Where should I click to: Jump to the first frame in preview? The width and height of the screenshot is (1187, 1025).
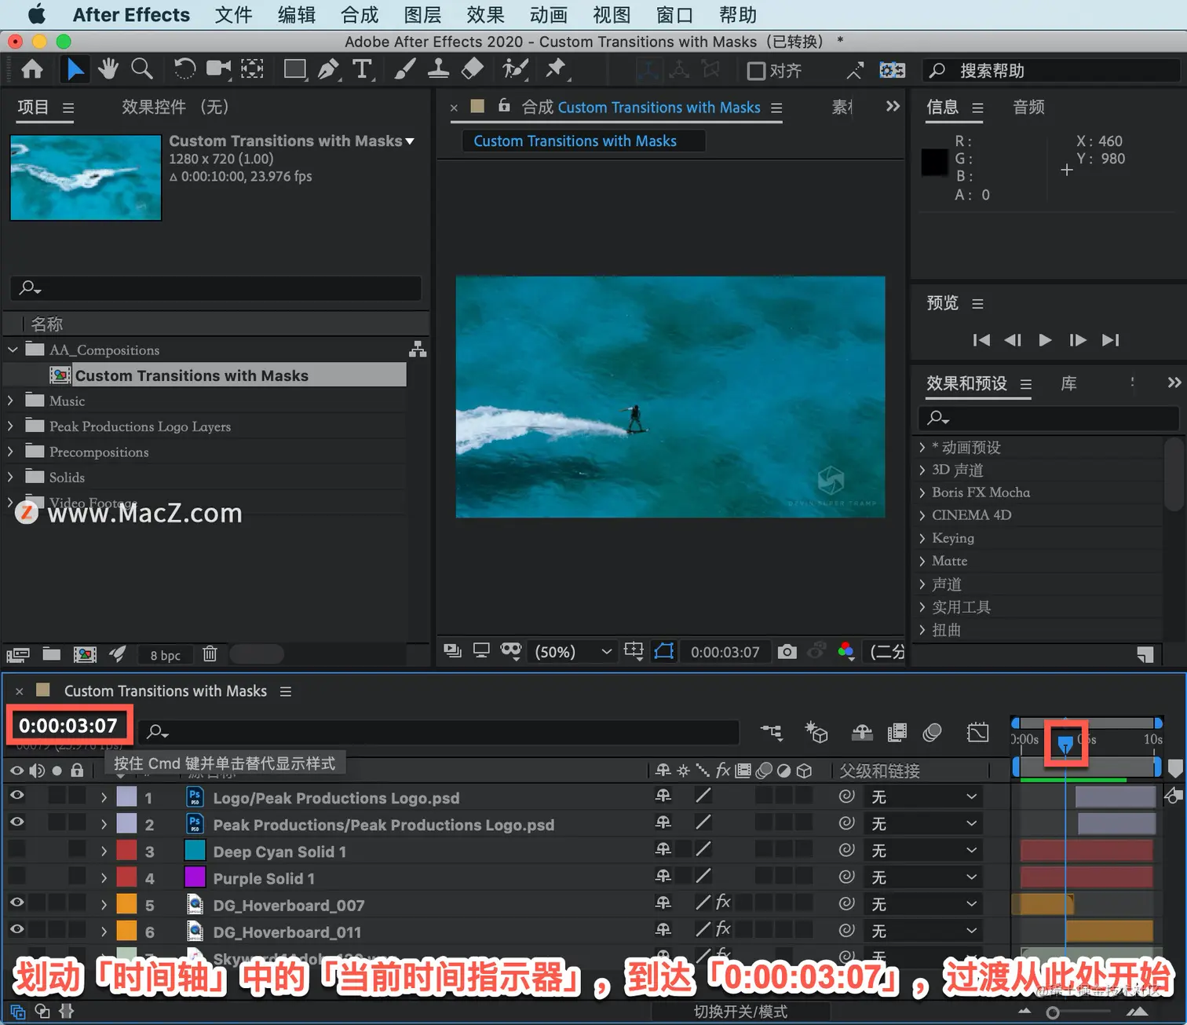pyautogui.click(x=981, y=340)
